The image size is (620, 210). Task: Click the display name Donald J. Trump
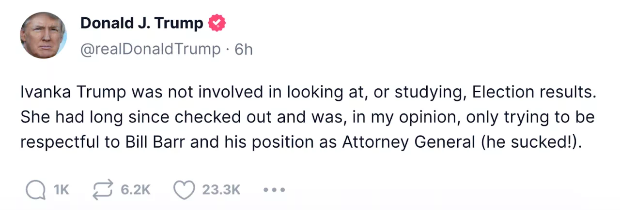pos(141,23)
